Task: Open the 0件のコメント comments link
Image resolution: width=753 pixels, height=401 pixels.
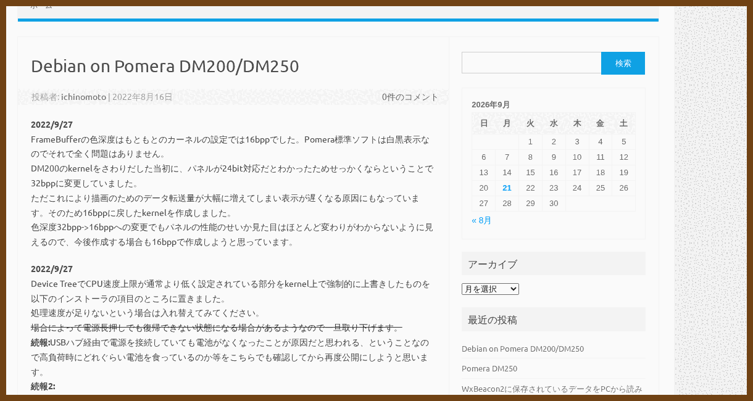Action: [x=410, y=97]
